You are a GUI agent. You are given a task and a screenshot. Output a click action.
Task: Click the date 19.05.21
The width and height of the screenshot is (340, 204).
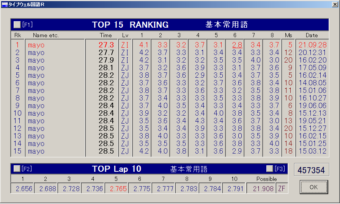[x=312, y=121]
